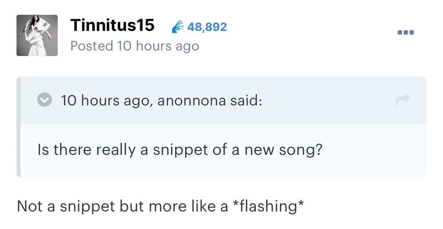Open the three-dot post options menu
The height and width of the screenshot is (229, 443).
[406, 33]
